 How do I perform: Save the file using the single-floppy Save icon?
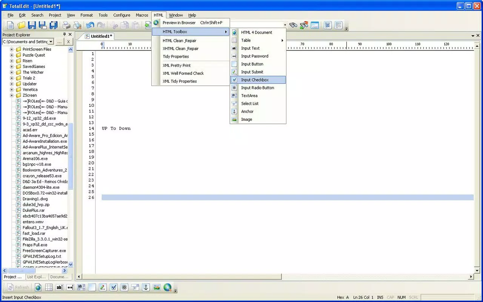[x=32, y=25]
